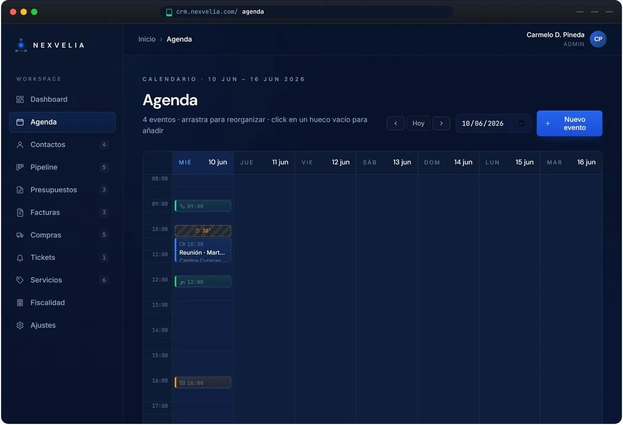Click the Servicios count badge 6

(104, 280)
